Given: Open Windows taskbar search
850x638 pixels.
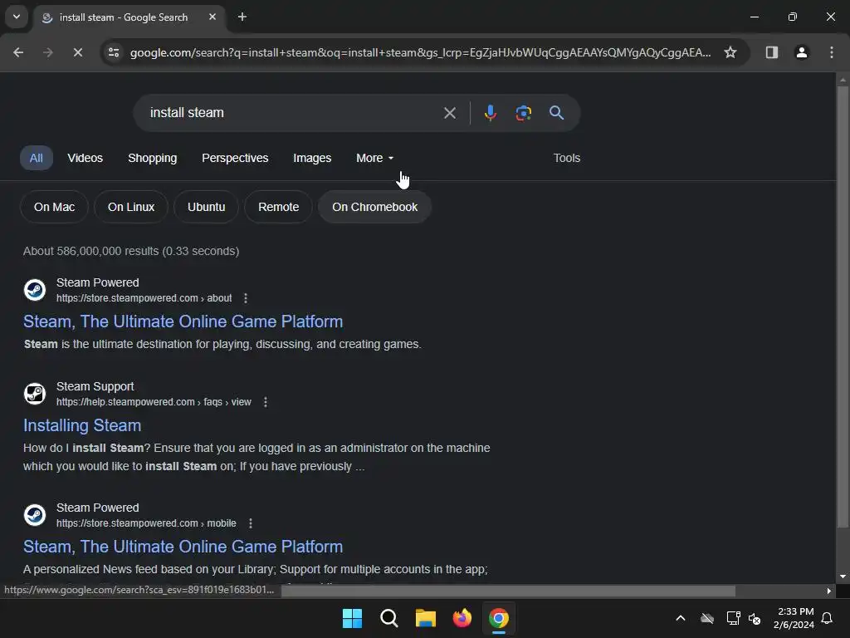Looking at the screenshot, I should click(x=388, y=618).
